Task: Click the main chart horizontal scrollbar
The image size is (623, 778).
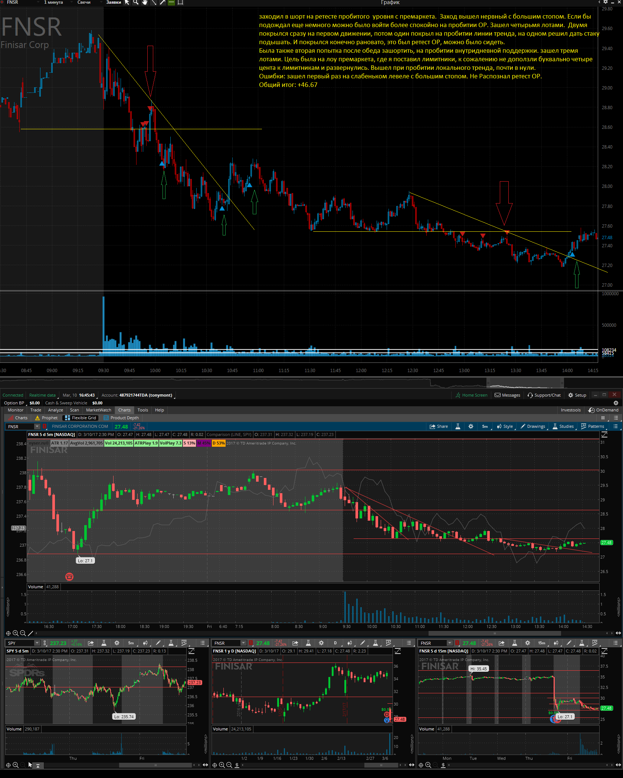Action: point(494,633)
